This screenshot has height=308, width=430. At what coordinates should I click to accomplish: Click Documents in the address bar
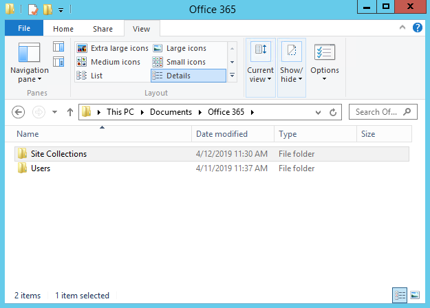171,112
